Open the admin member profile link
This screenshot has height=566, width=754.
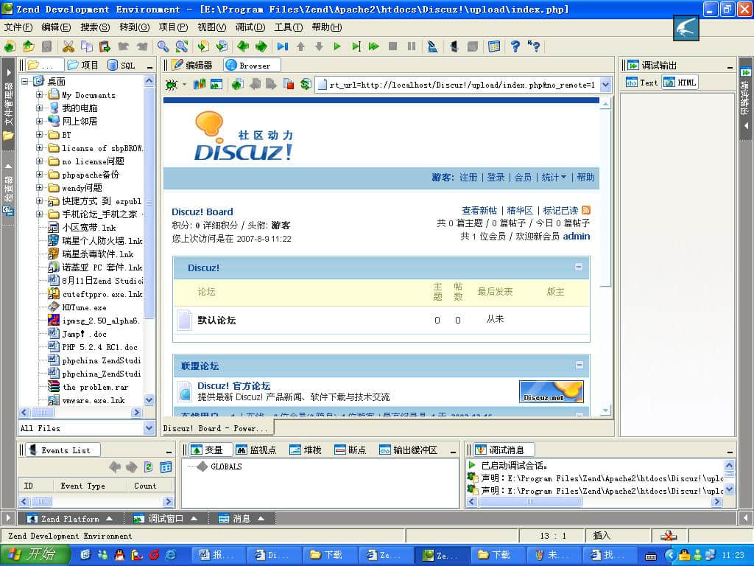click(x=576, y=236)
